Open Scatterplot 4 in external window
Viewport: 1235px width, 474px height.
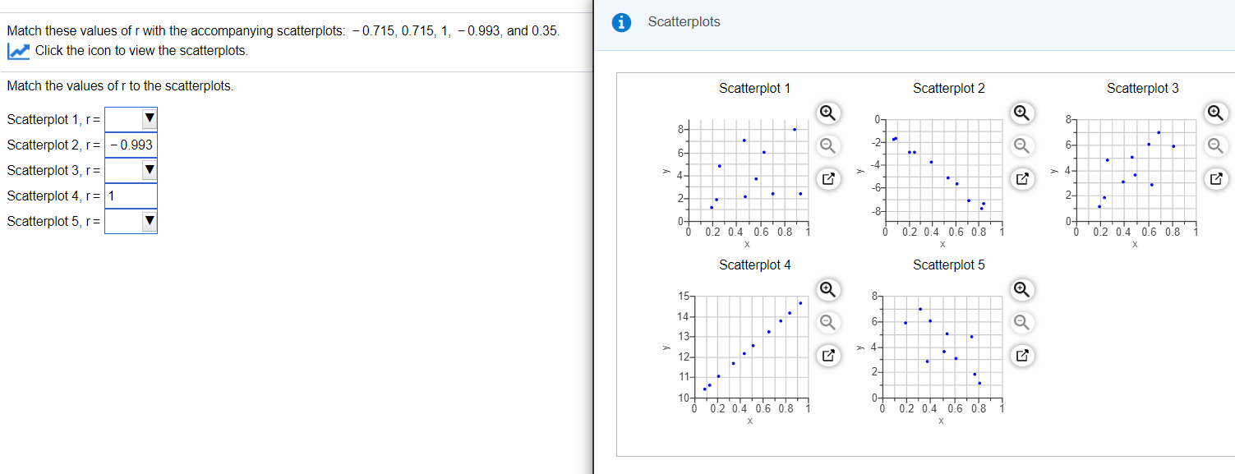tap(827, 355)
